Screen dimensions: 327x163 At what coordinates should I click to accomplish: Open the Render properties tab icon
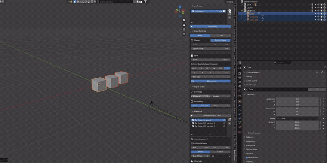[x=239, y=73]
